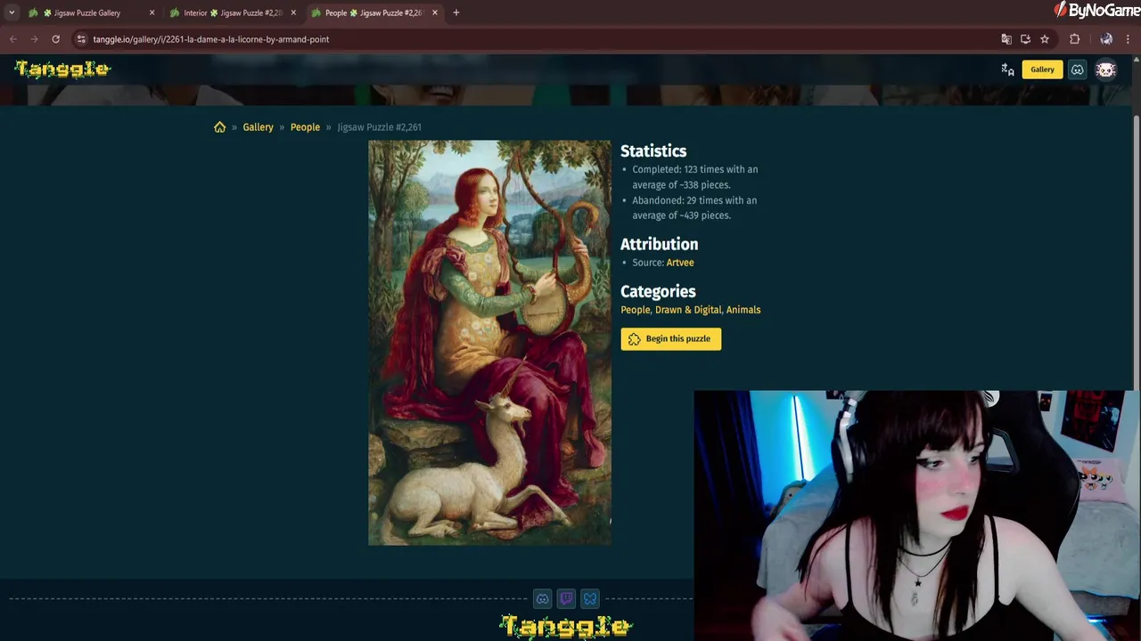1141x641 pixels.
Task: Go back in browser history
Action: pos(13,39)
